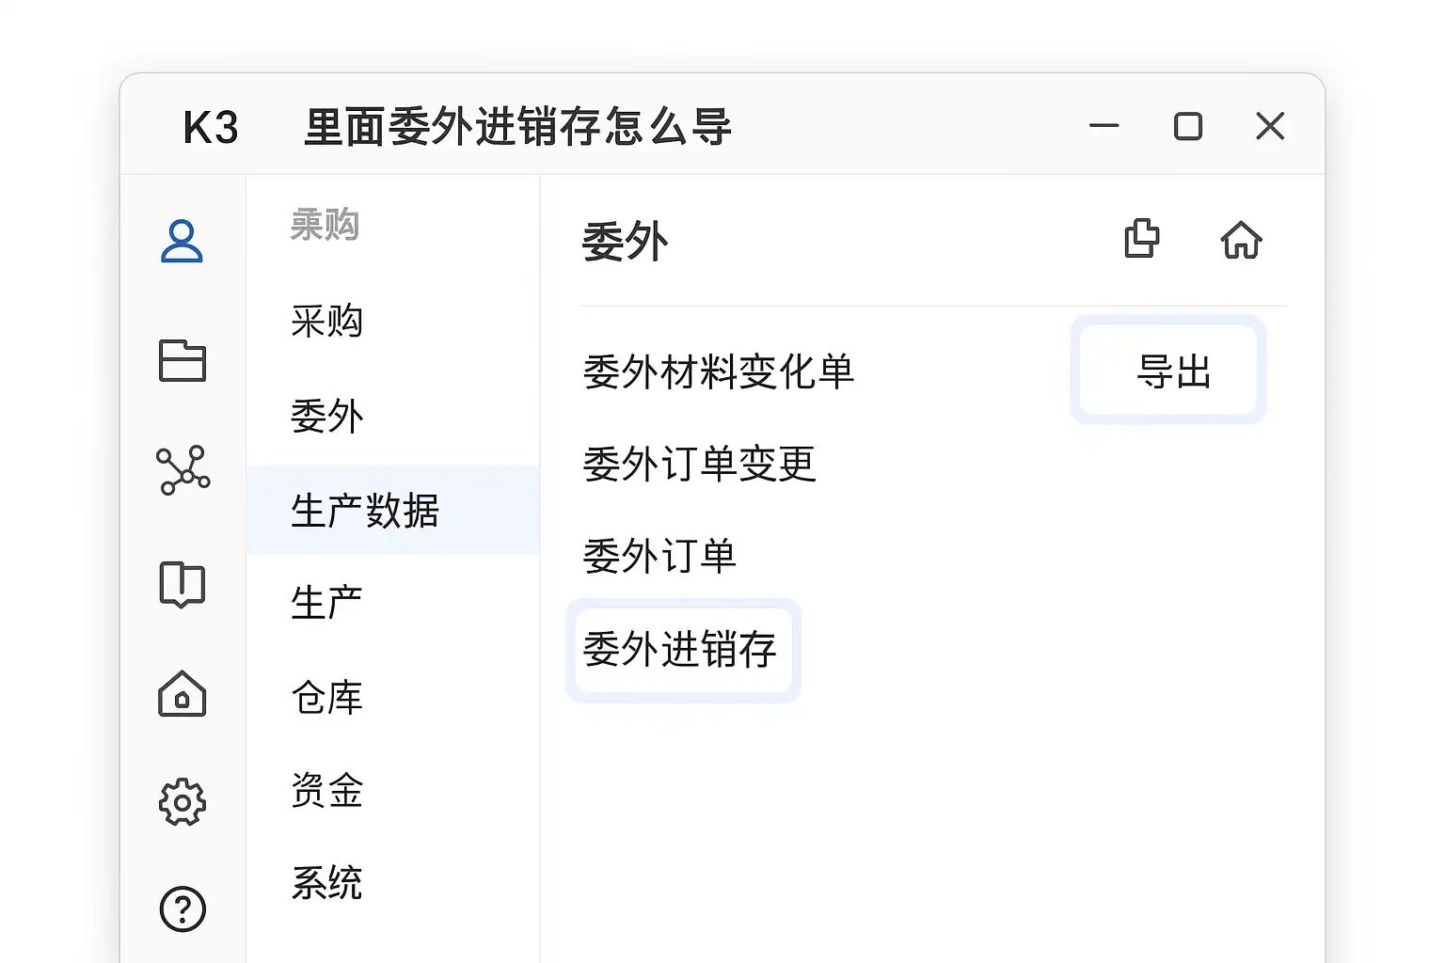Maximize the K3 window

click(x=1187, y=126)
